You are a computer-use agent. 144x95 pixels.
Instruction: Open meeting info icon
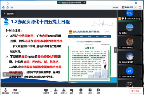[3, 8]
